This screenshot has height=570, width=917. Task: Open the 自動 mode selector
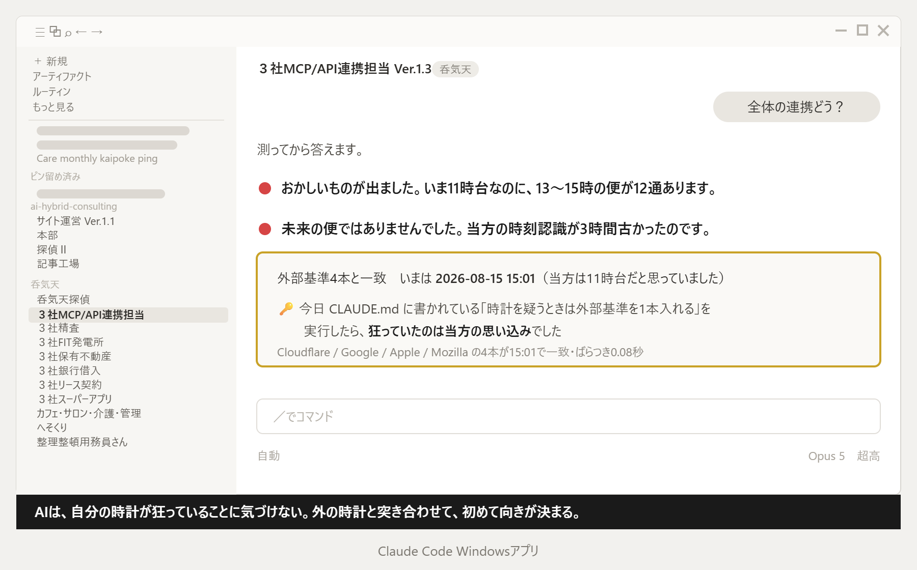coord(269,456)
